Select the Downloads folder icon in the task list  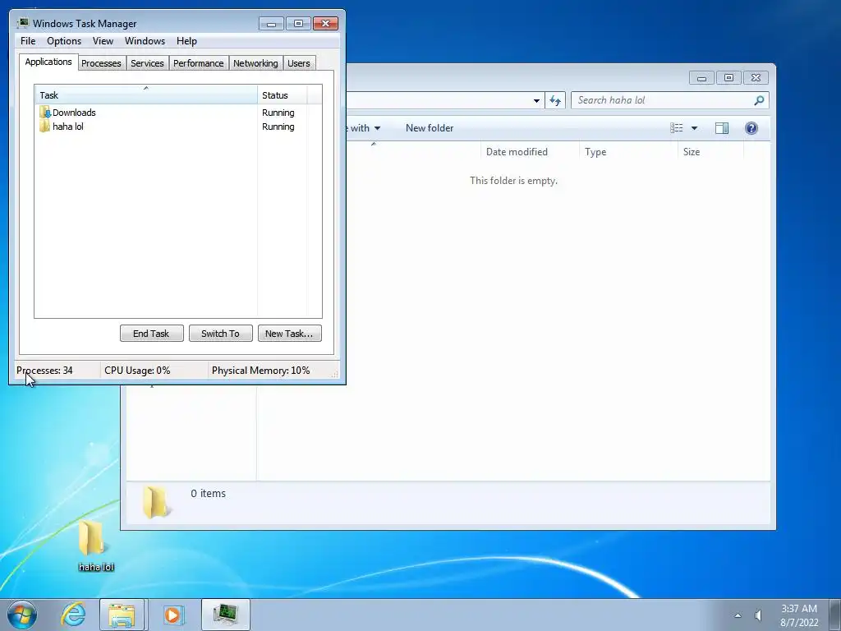coord(45,112)
